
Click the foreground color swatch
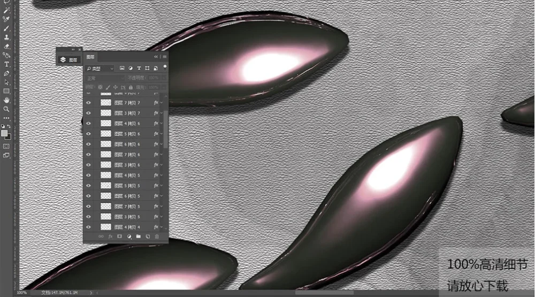(4, 133)
